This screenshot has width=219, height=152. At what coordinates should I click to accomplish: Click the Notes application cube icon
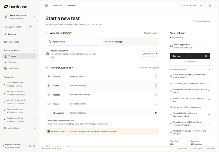tap(48, 54)
